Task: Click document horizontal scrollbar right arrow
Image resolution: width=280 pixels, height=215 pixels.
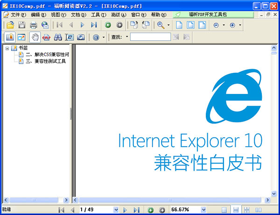Action: click(x=267, y=200)
